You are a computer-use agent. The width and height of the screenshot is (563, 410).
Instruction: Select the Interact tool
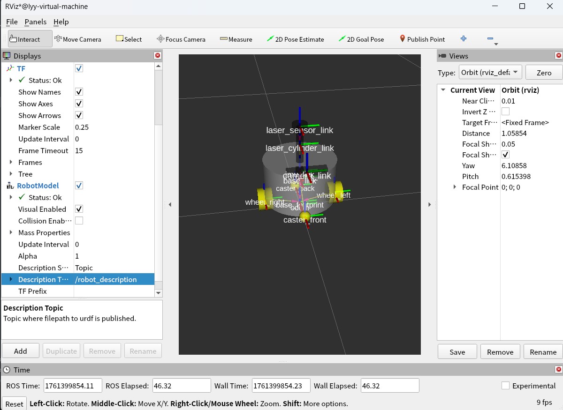(x=30, y=39)
